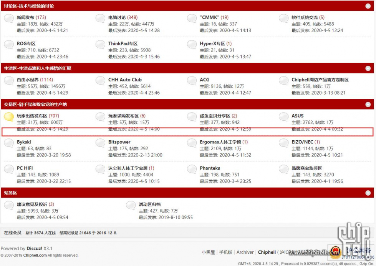Go to the 达宝利人体工学家居 forum

click(128, 168)
